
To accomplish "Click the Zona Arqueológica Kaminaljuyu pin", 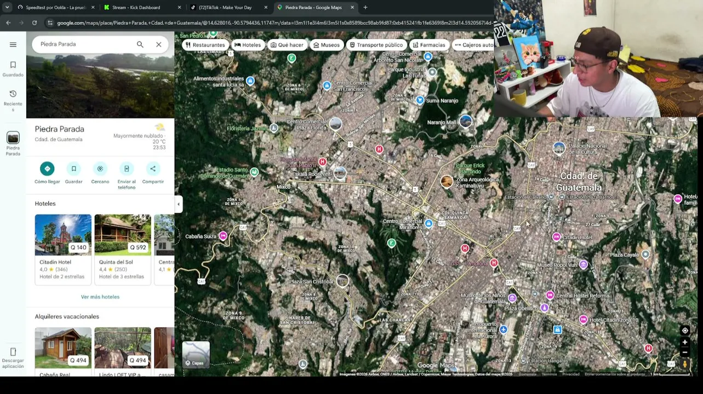I will (x=447, y=182).
